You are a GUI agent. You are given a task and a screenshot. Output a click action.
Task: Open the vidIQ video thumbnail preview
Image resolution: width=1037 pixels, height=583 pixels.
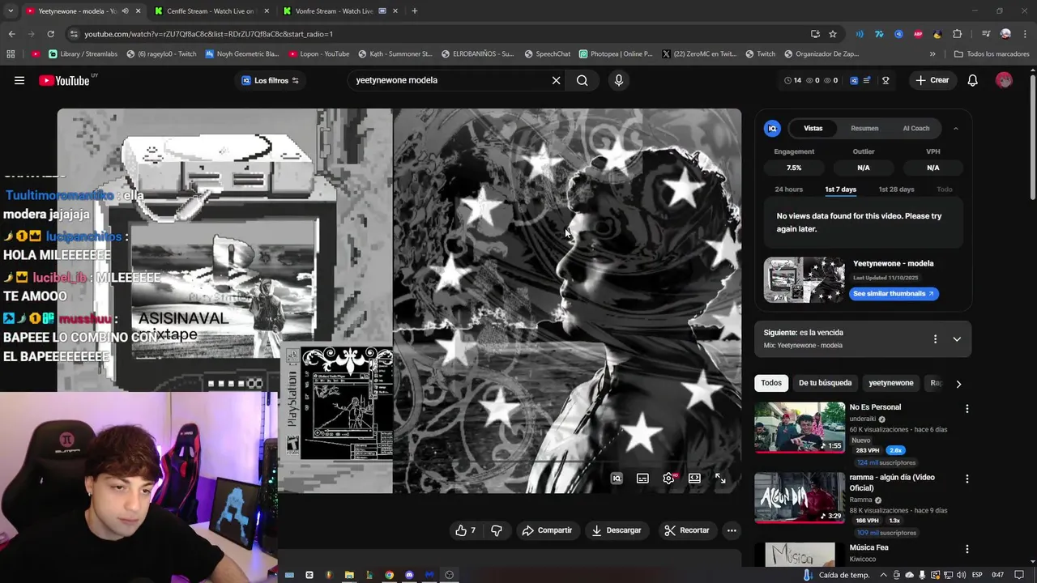[x=804, y=279]
